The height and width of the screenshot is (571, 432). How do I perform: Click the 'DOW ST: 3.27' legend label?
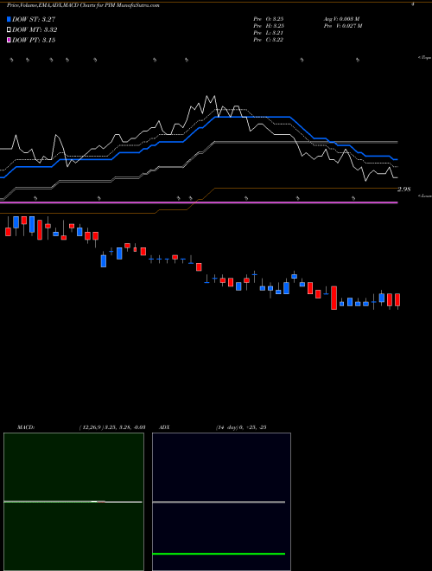point(34,19)
